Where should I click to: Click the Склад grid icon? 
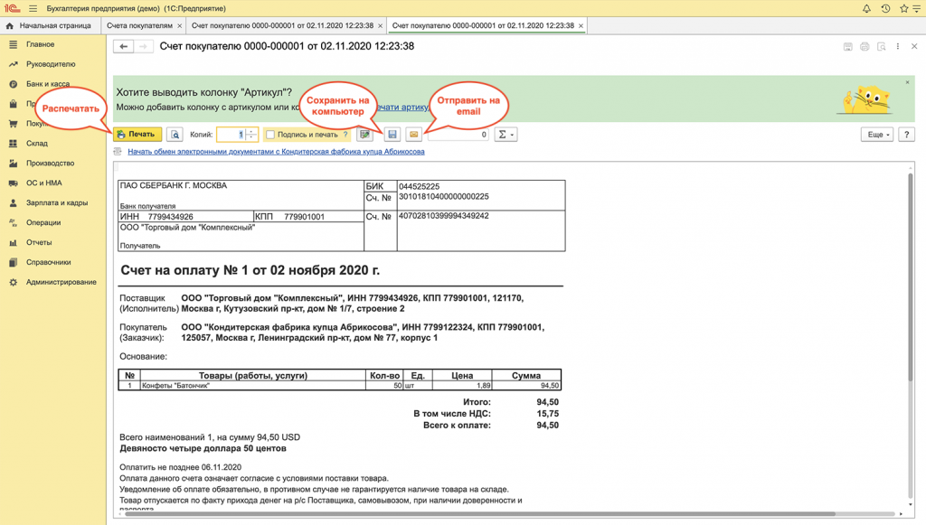(13, 144)
